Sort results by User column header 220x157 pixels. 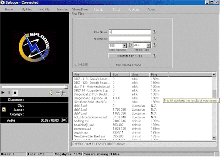pos(140,75)
